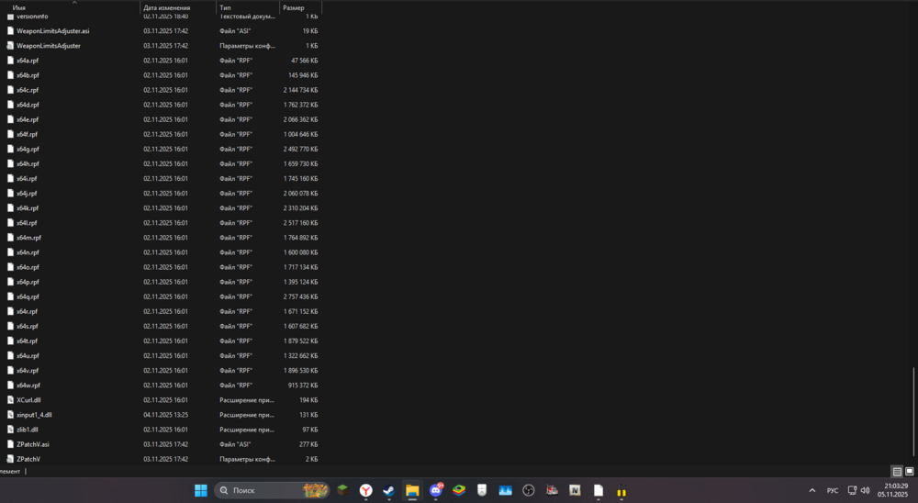Open the blank white document taskbar icon
The width and height of the screenshot is (918, 503).
coord(599,490)
